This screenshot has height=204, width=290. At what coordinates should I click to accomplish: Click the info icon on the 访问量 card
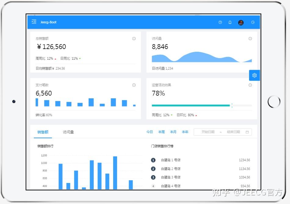click(250, 39)
